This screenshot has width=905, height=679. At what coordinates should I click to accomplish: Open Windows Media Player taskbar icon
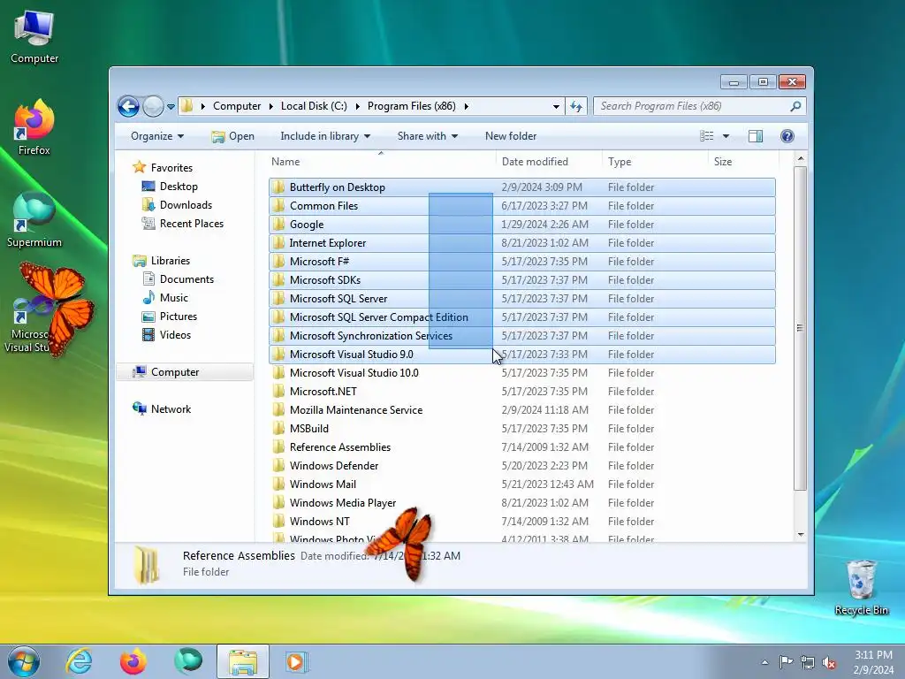(297, 661)
